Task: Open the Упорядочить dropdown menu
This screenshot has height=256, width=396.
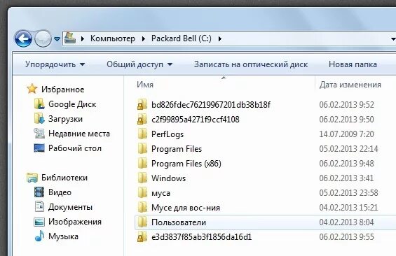Action: tap(55, 64)
